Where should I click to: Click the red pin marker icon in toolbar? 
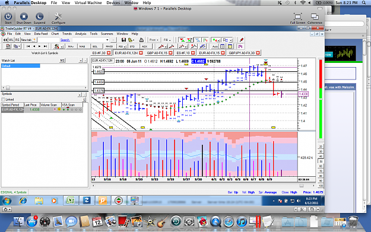242,40
